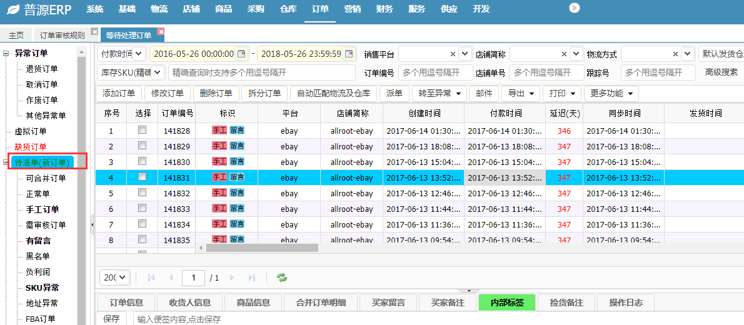This screenshot has height=325, width=744.
Task: Tick checkbox for order 141828
Action: click(142, 129)
